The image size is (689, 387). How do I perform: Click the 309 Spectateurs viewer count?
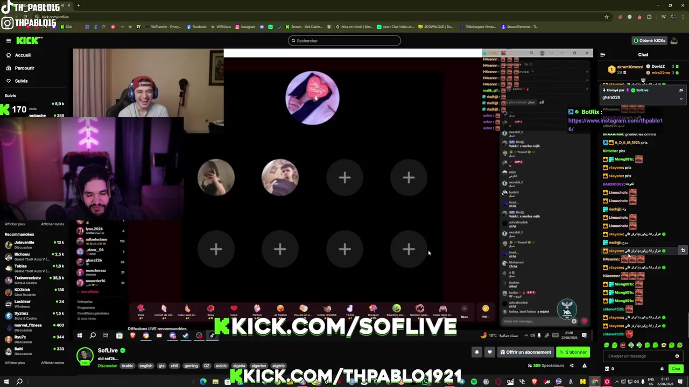546,366
